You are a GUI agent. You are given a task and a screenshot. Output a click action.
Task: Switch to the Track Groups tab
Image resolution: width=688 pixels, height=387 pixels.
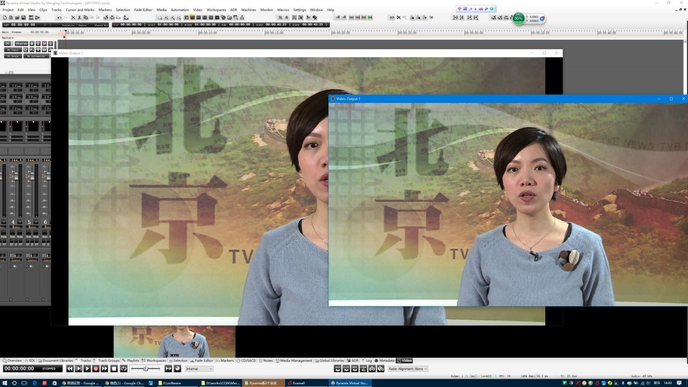(106, 360)
